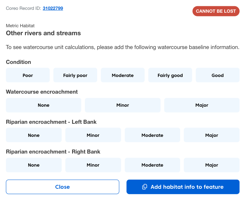Viewport: 246px width, 200px height.
Task: Select Fairly poor condition option
Action: coord(75,75)
